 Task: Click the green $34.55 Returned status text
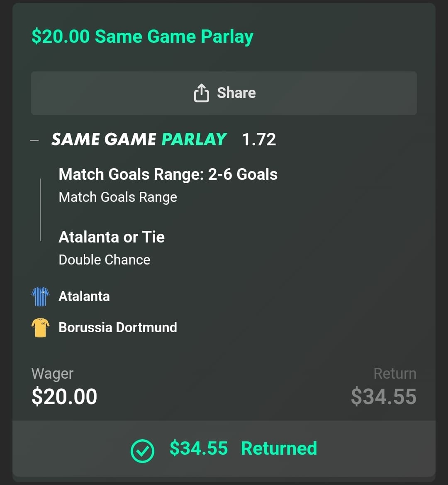coord(243,449)
